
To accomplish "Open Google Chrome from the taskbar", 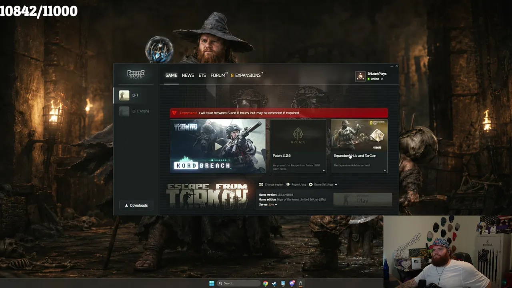I will coord(265,283).
